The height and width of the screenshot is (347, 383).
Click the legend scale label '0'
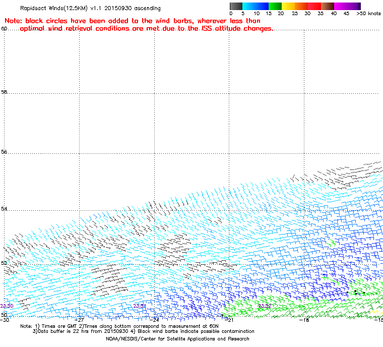[x=231, y=14]
